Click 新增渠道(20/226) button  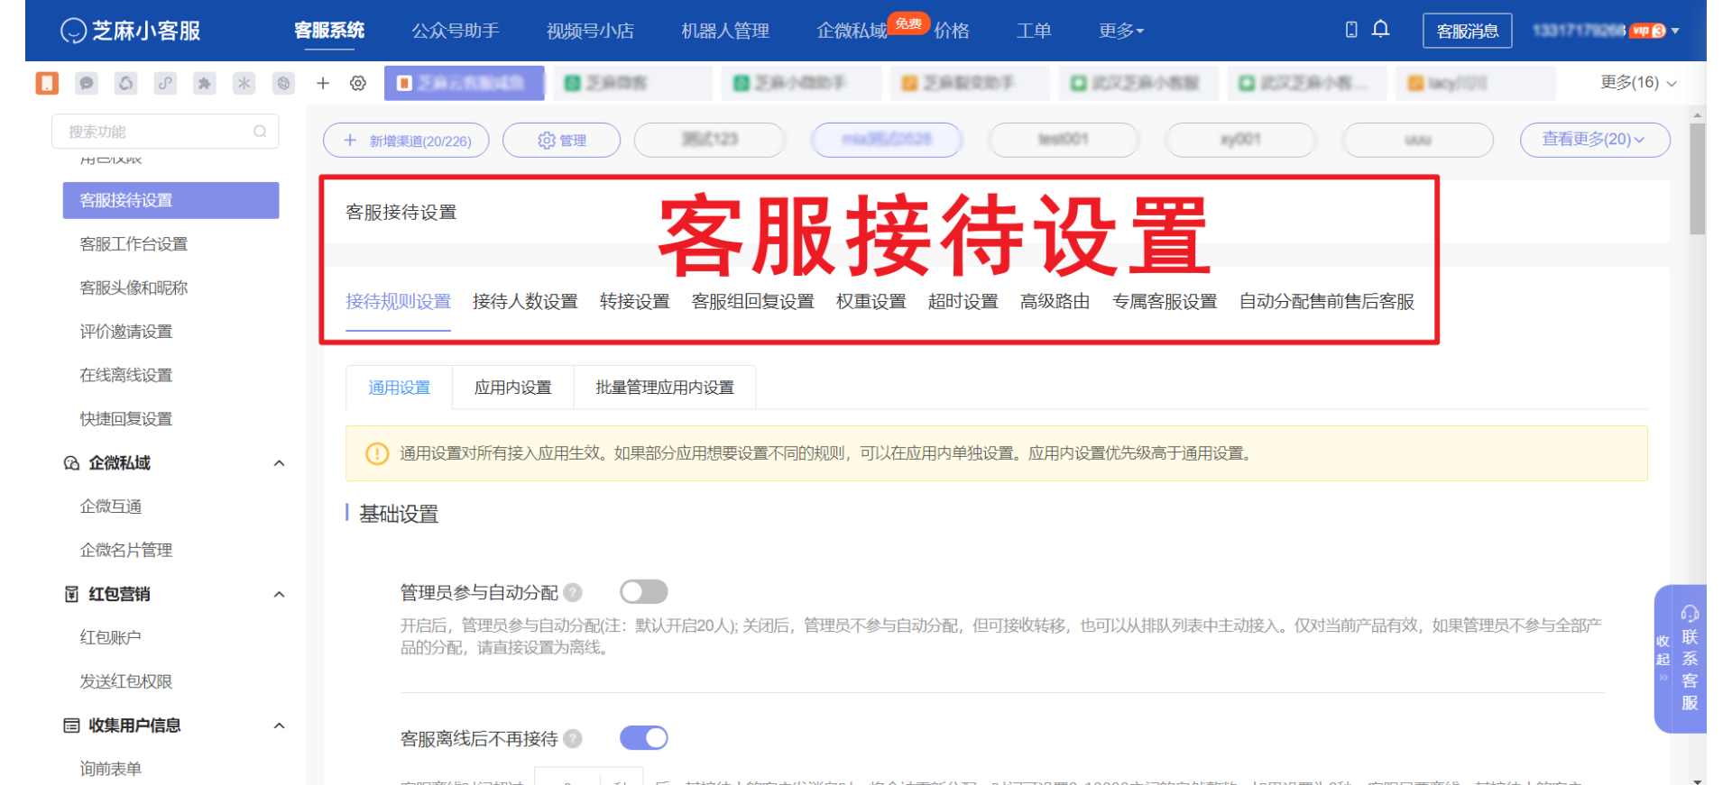406,141
